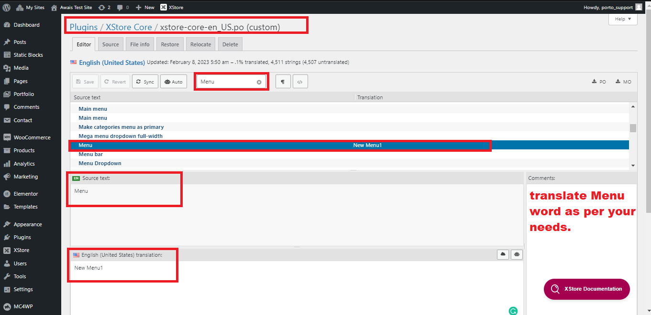Screen dimensions: 651x315
Task: Select first Main menu string row
Action: pyautogui.click(x=349, y=109)
